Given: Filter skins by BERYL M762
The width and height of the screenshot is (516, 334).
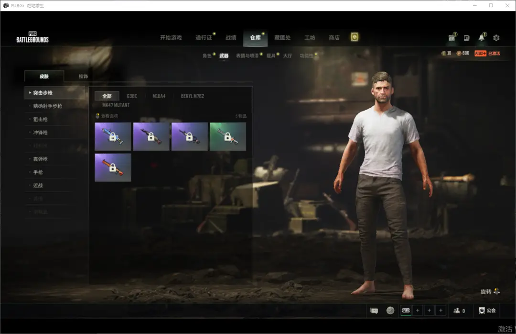Looking at the screenshot, I should [193, 96].
